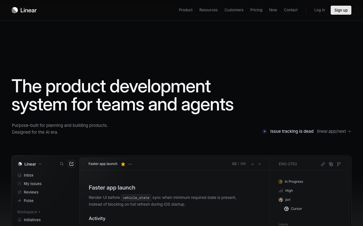Click the Sign up button
The height and width of the screenshot is (226, 363).
[341, 10]
